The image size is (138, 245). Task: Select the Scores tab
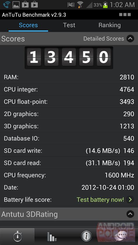click(x=28, y=25)
